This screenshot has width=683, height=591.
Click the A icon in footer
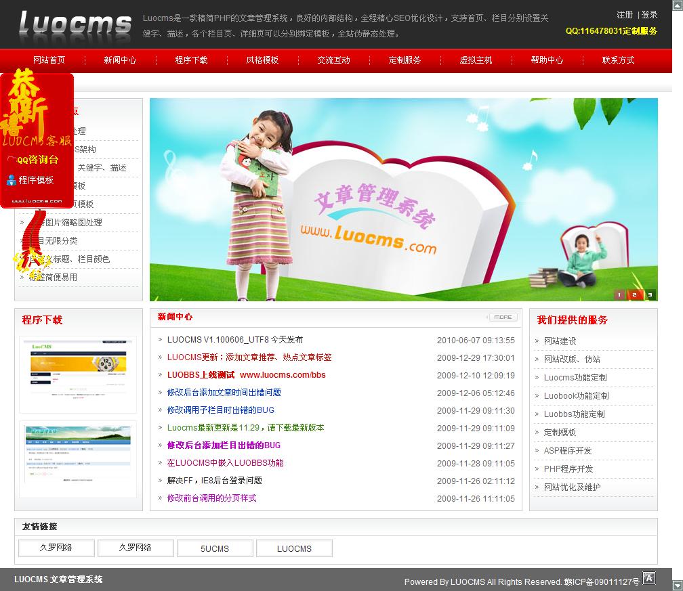[649, 578]
